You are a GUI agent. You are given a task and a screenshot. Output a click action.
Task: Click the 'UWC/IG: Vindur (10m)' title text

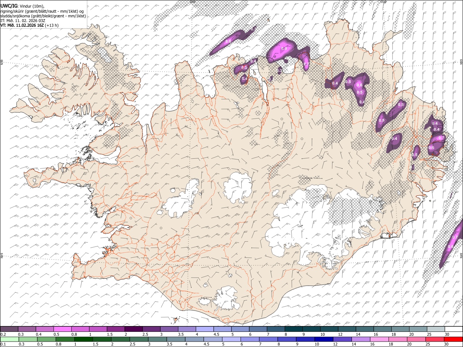point(22,6)
